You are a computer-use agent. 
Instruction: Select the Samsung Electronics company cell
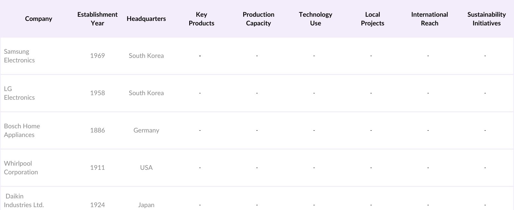(19, 56)
